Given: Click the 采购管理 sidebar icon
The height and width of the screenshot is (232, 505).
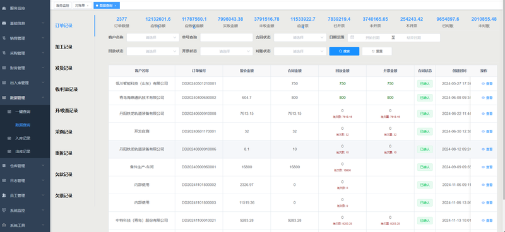Looking at the screenshot, I should 4,53.
